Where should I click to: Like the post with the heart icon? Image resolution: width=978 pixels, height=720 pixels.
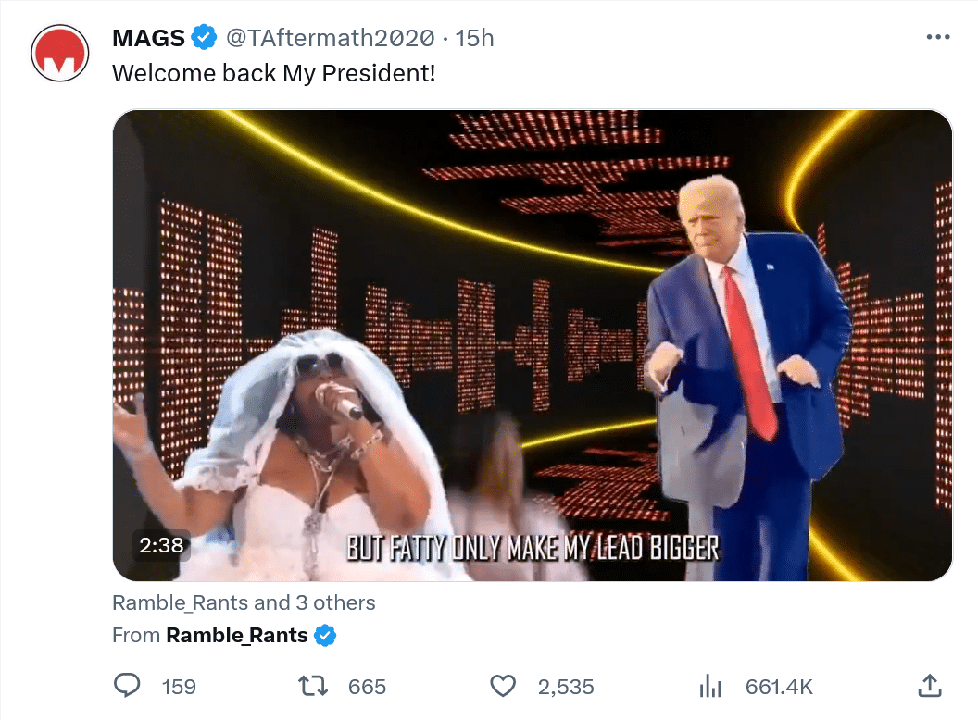point(503,687)
